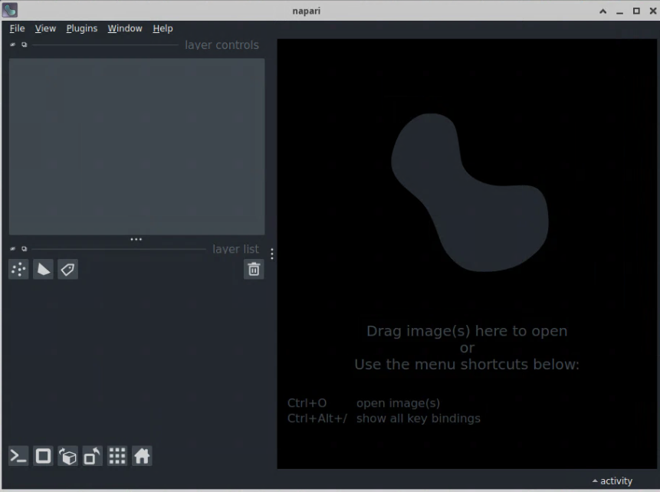Create a new points layer
This screenshot has height=492, width=660.
18,270
